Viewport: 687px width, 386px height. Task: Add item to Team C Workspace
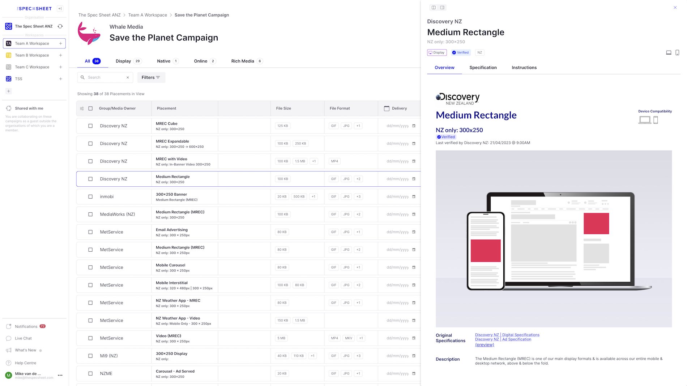[x=60, y=67]
